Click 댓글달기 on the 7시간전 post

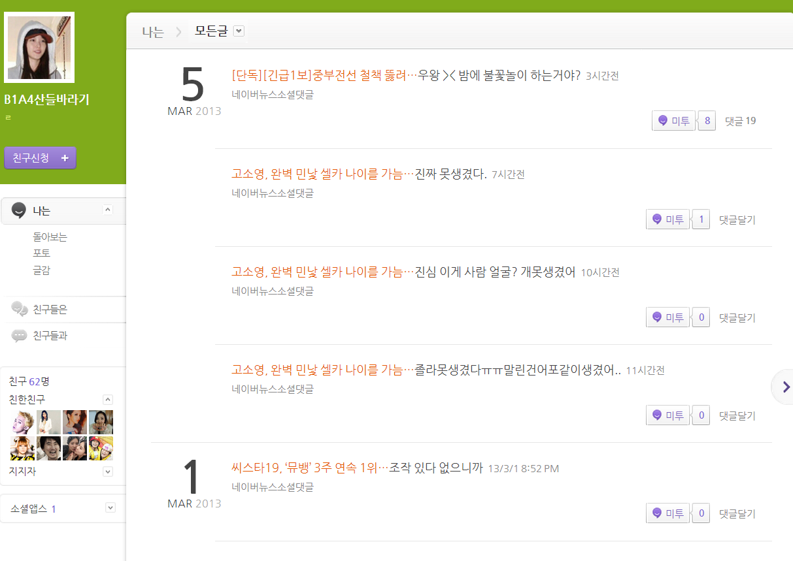coord(737,220)
